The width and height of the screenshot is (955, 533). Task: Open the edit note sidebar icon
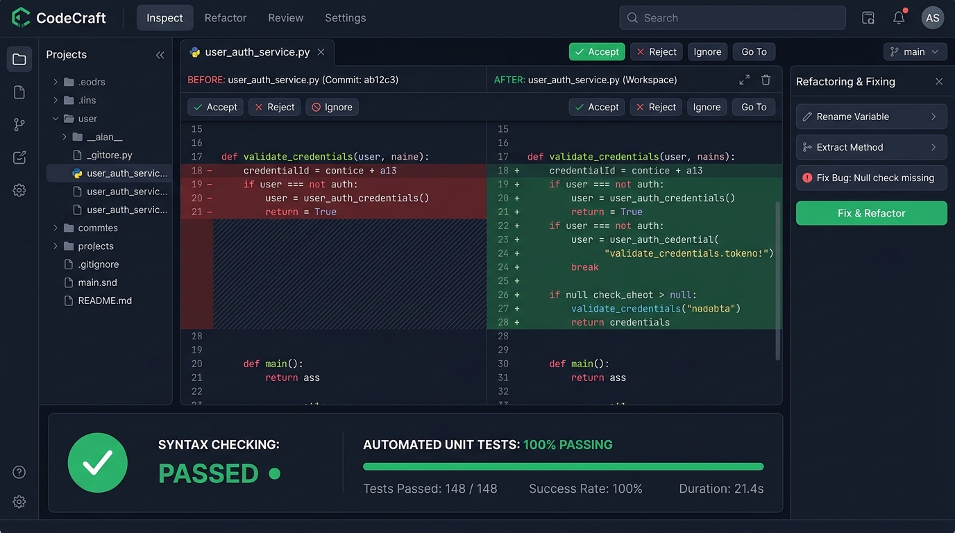19,158
